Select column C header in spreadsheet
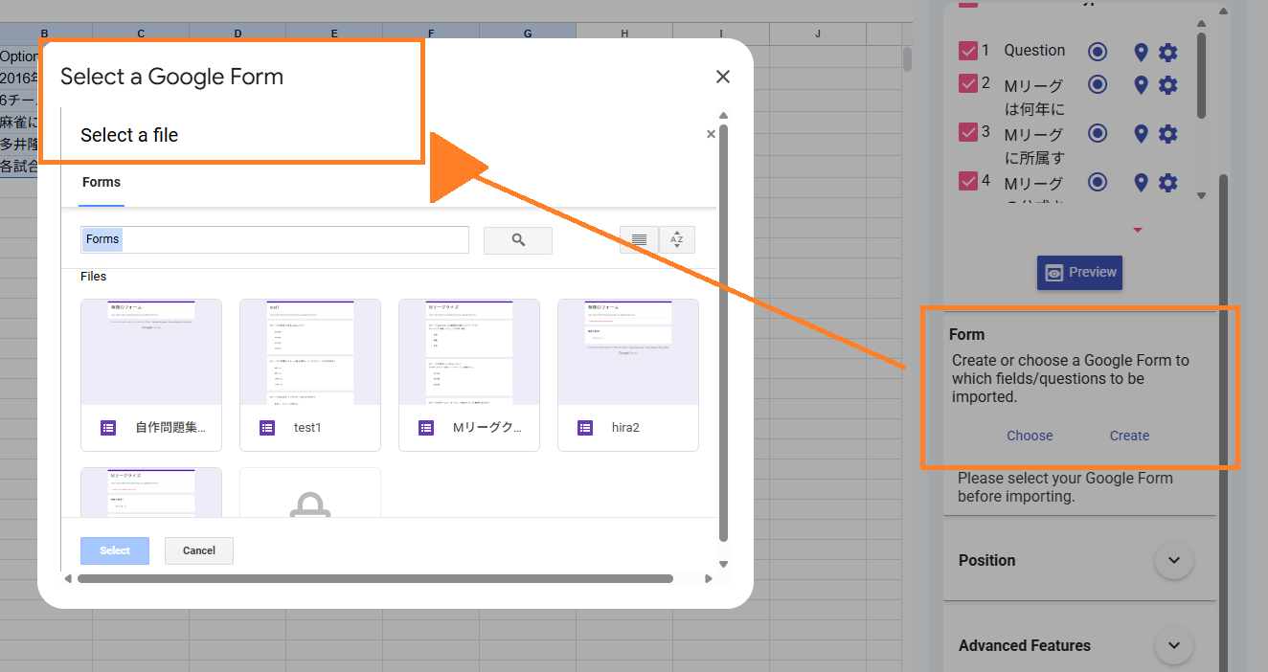The height and width of the screenshot is (672, 1268). [141, 34]
